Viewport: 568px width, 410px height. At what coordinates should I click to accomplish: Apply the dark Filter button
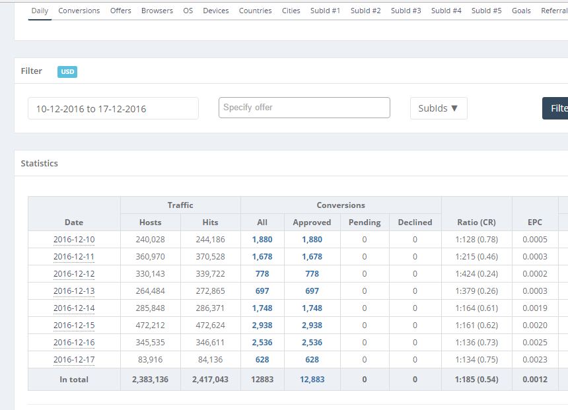(555, 108)
